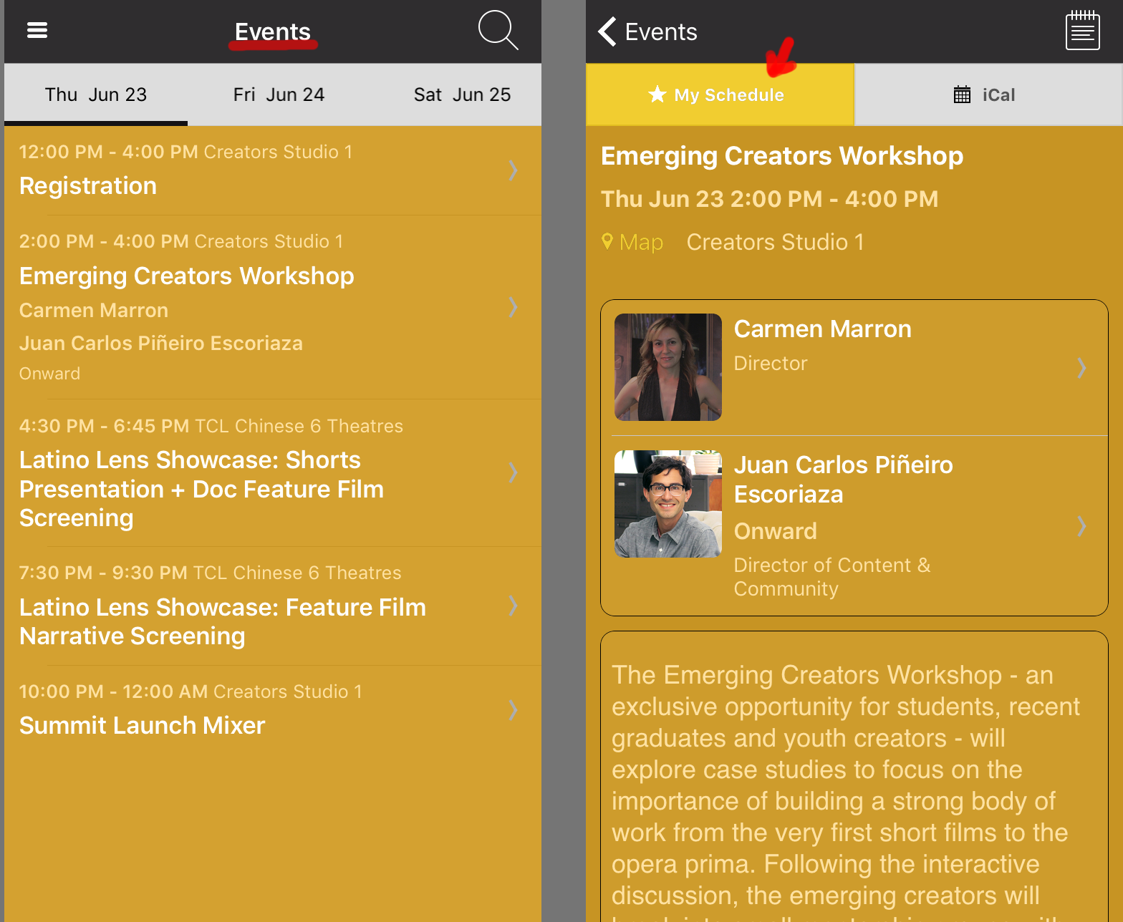Select the Sat Jun 25 tab

[462, 94]
